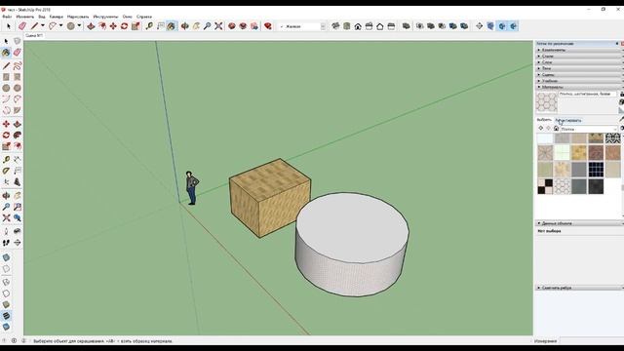Open the Изменить menu
This screenshot has height=351, width=624.
25,17
